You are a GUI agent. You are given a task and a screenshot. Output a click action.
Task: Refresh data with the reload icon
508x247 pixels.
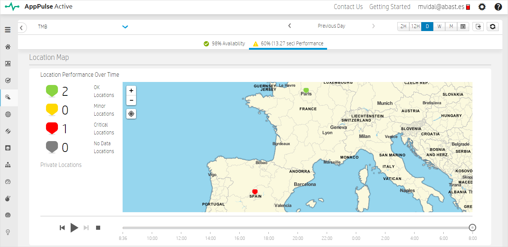point(493,27)
